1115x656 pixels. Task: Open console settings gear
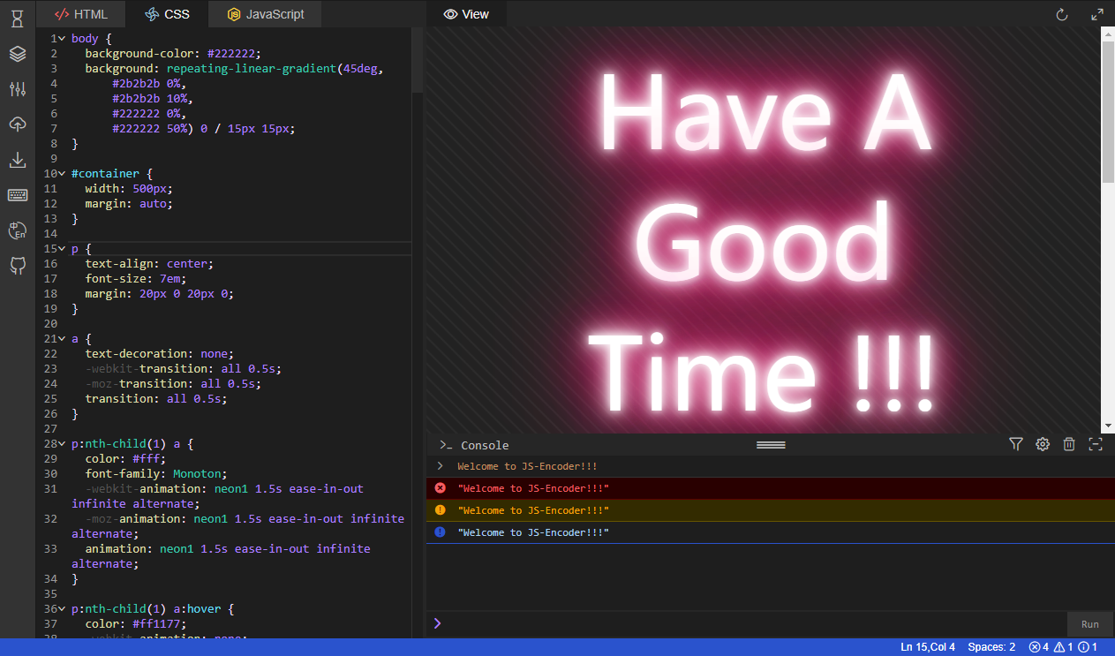click(x=1043, y=444)
